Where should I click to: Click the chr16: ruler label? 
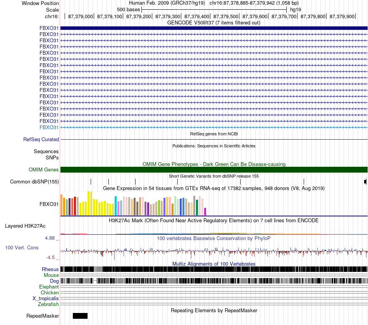[52, 16]
